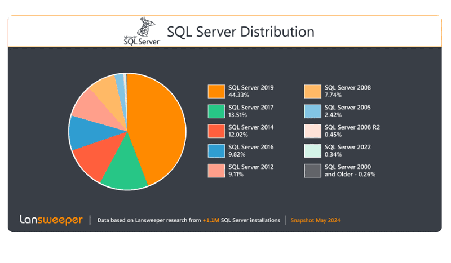The width and height of the screenshot is (451, 263).
Task: Click the "SQL Server 2017" legend label
Action: click(251, 108)
